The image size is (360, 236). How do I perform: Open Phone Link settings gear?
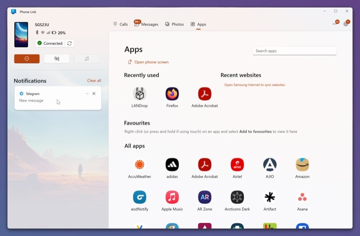(346, 24)
